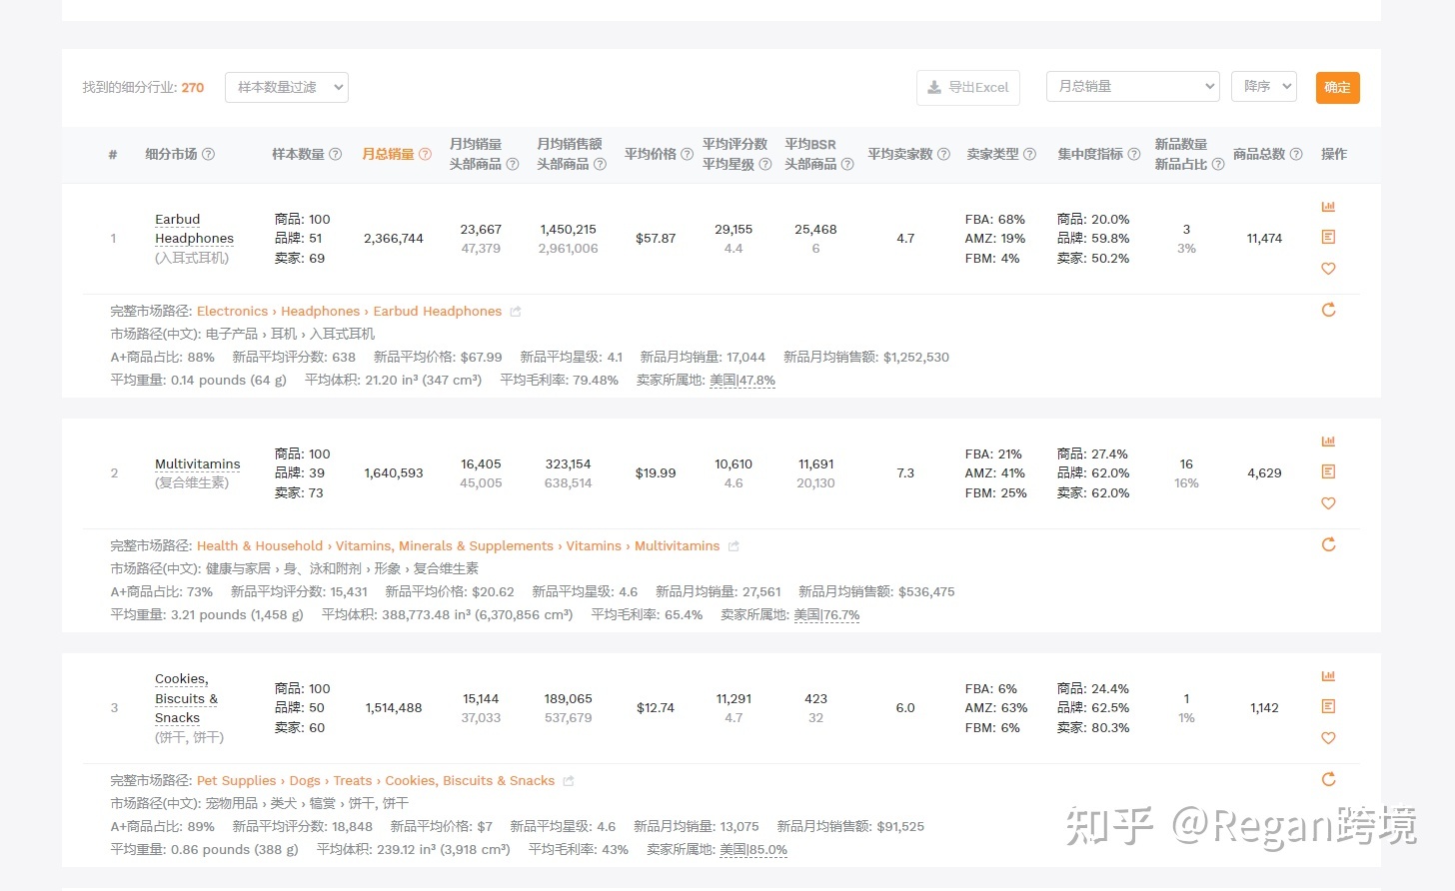Image resolution: width=1455 pixels, height=891 pixels.
Task: Open chart icon for Multivitamins row
Action: coord(1328,442)
